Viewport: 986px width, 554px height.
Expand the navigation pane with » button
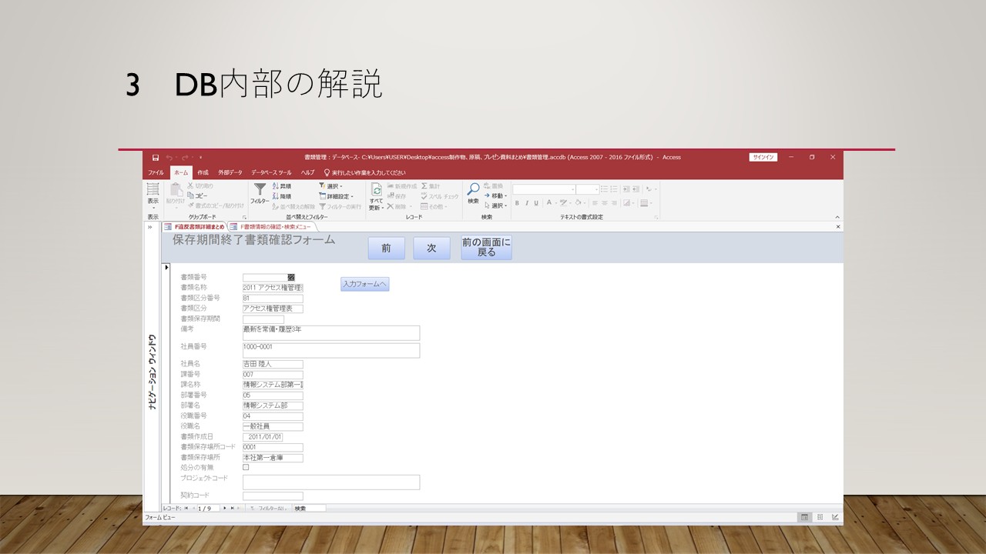tap(150, 227)
